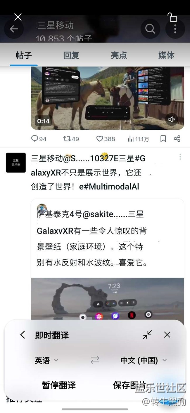This screenshot has height=413, width=190.
Task: Switch to the 回复 tab
Action: [x=71, y=55]
